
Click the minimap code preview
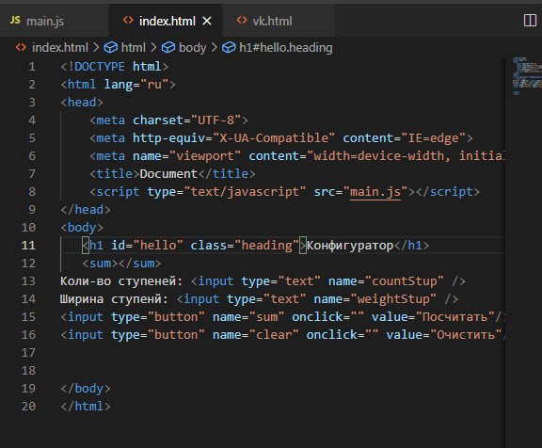pos(527,75)
